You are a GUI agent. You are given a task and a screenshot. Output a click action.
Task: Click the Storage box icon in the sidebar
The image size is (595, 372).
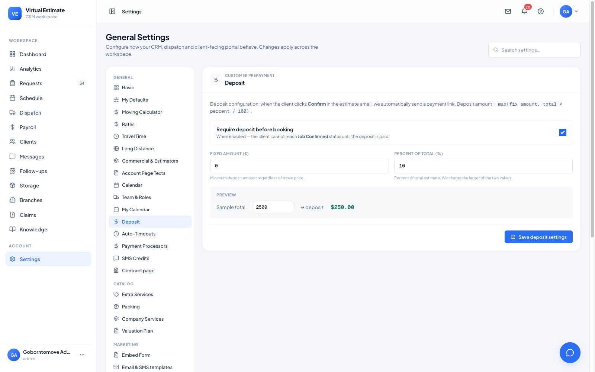(x=12, y=185)
